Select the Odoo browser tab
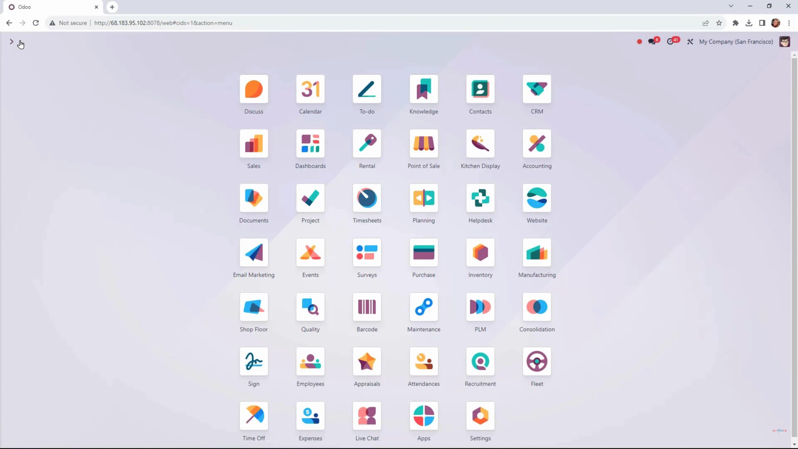This screenshot has height=449, width=798. [54, 7]
